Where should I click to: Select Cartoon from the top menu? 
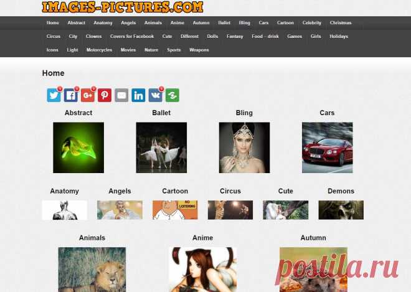pyautogui.click(x=285, y=23)
